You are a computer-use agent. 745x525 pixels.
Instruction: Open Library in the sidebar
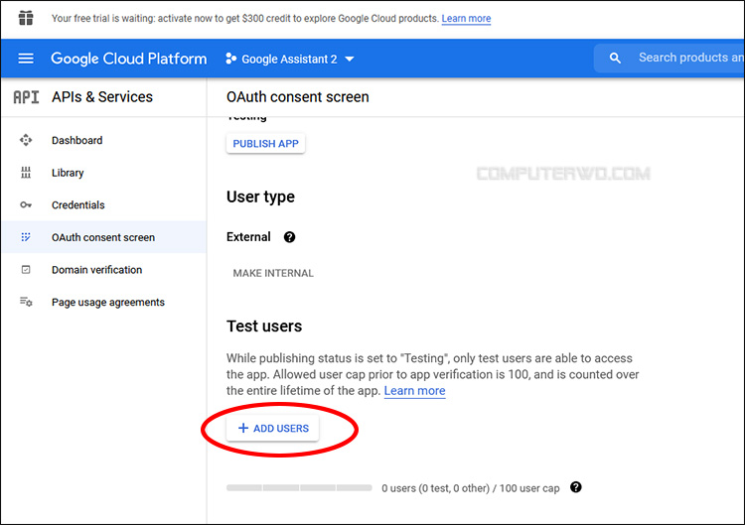[103, 173]
